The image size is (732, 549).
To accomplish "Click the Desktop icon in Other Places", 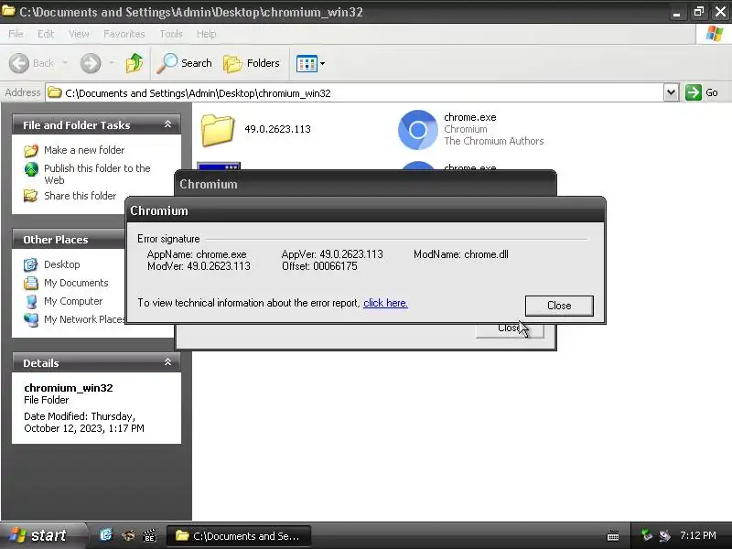I will tap(31, 264).
